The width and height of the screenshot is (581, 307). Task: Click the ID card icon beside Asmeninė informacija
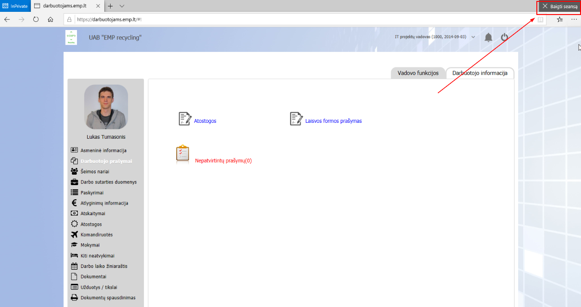click(74, 150)
